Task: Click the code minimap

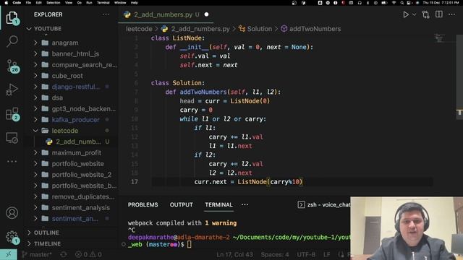Action: 439,38
